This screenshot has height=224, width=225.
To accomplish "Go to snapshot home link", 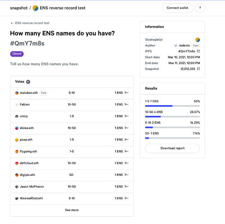I will [x=19, y=8].
